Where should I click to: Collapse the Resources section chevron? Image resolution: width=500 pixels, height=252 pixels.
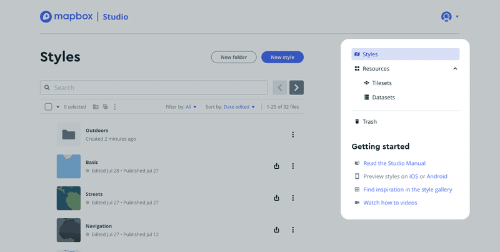(455, 69)
